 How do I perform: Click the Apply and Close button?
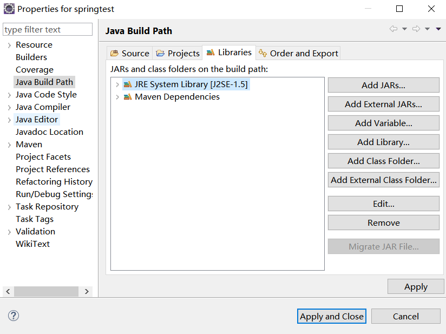pyautogui.click(x=332, y=316)
